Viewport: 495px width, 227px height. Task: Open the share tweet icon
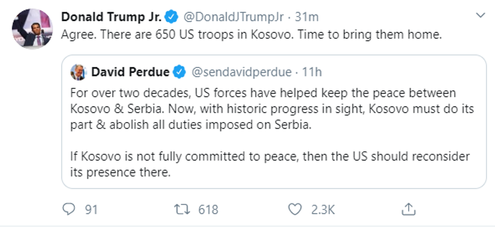point(409,209)
